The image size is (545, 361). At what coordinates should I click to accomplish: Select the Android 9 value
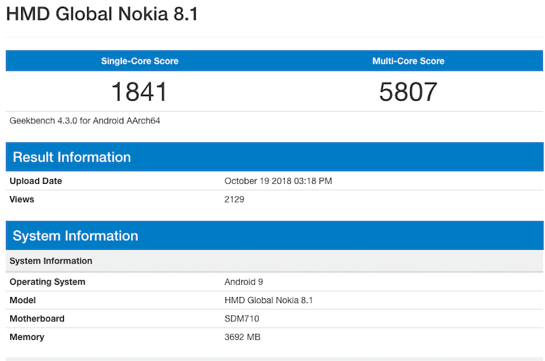[244, 282]
